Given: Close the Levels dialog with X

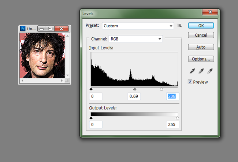Looking at the screenshot, I should click(210, 12).
